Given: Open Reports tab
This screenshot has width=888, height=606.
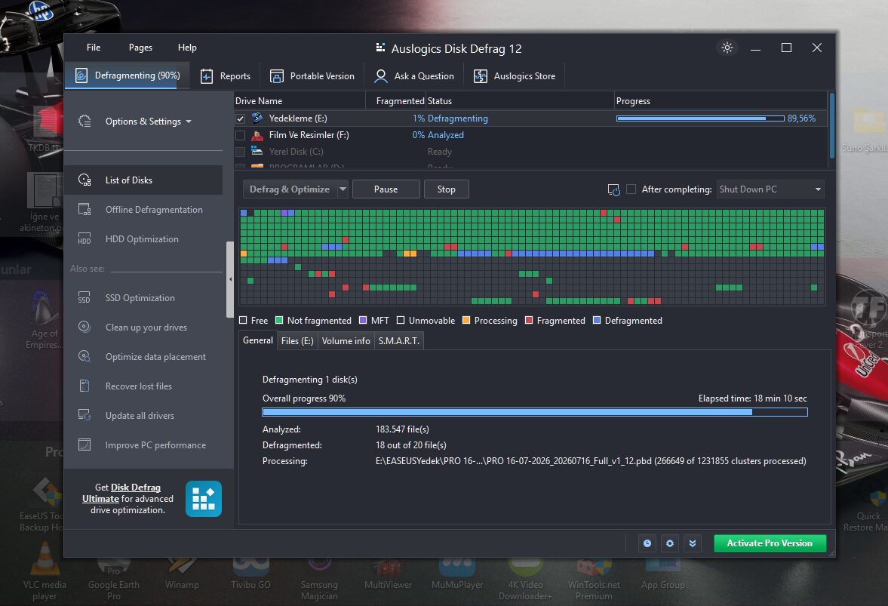Looking at the screenshot, I should [226, 76].
